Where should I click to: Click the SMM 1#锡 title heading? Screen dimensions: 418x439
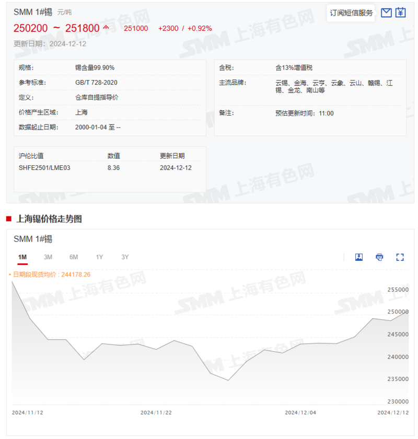(33, 12)
